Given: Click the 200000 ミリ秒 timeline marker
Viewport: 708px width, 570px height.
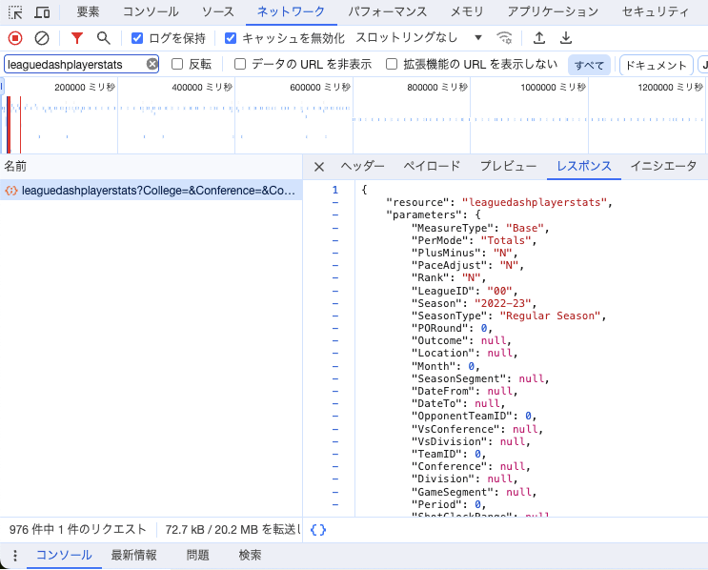Looking at the screenshot, I should click(85, 87).
